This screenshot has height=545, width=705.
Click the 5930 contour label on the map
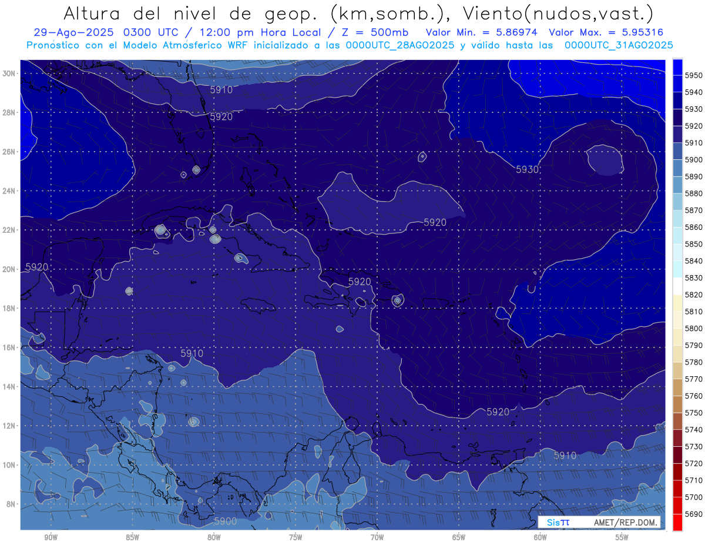(528, 169)
